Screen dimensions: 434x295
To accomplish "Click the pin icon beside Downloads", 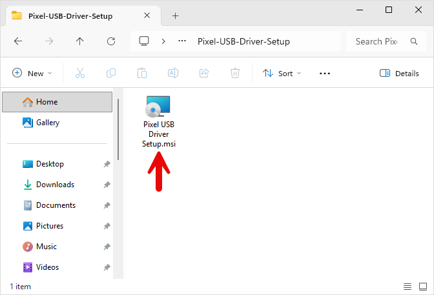I will (x=107, y=185).
